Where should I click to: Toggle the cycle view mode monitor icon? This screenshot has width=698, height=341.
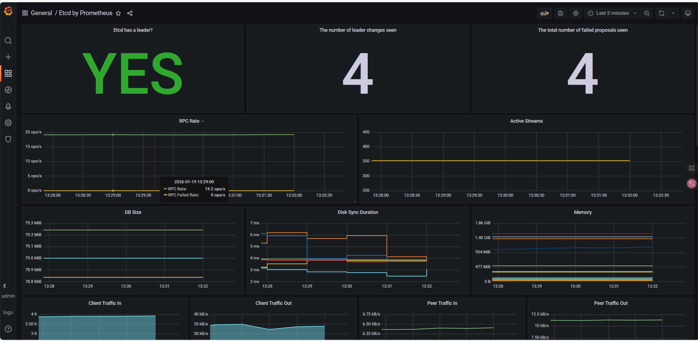coord(688,13)
